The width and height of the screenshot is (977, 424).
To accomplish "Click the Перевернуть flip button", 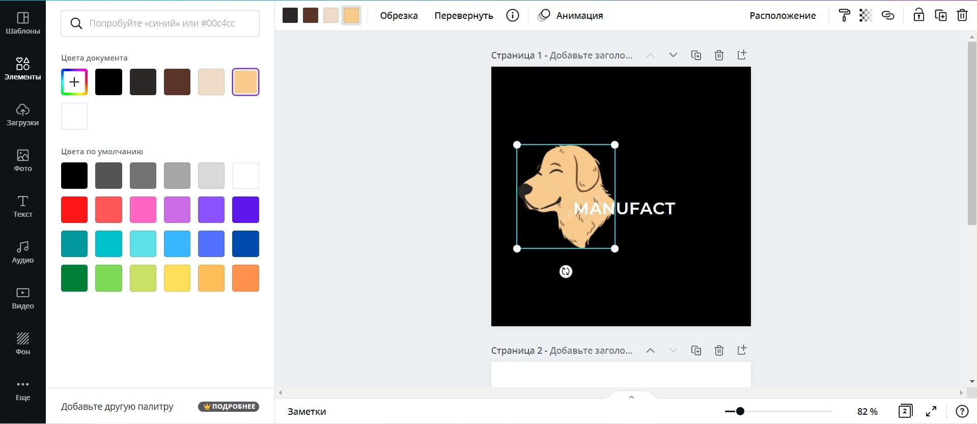I will pos(464,15).
